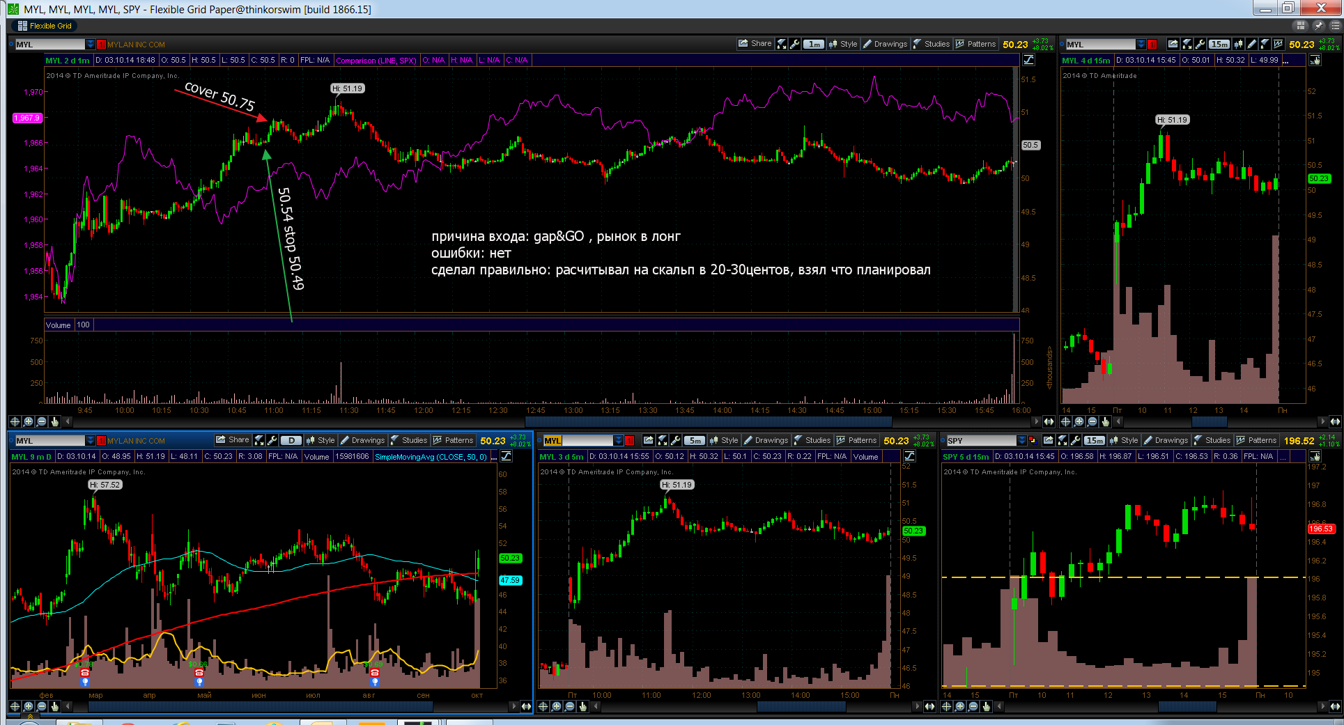This screenshot has width=1344, height=725.
Task: Expand the symbol dropdown of top-left MYL chart
Action: click(91, 45)
